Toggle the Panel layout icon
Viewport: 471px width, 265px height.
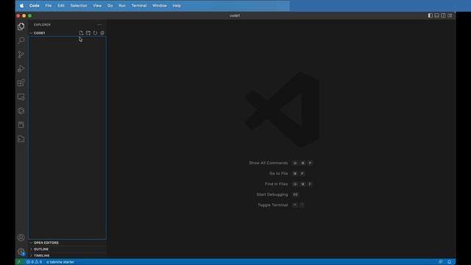(x=436, y=15)
